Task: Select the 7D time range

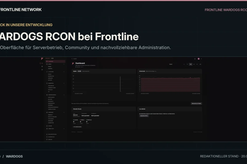Action: tap(197, 64)
